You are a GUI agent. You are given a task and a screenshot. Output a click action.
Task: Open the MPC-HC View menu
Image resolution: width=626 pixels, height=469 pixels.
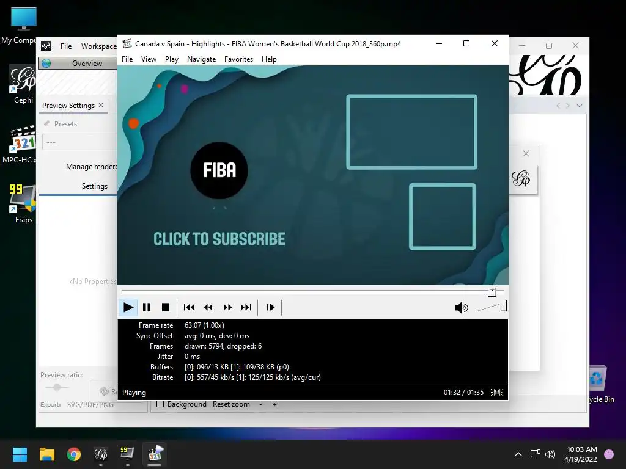point(149,59)
